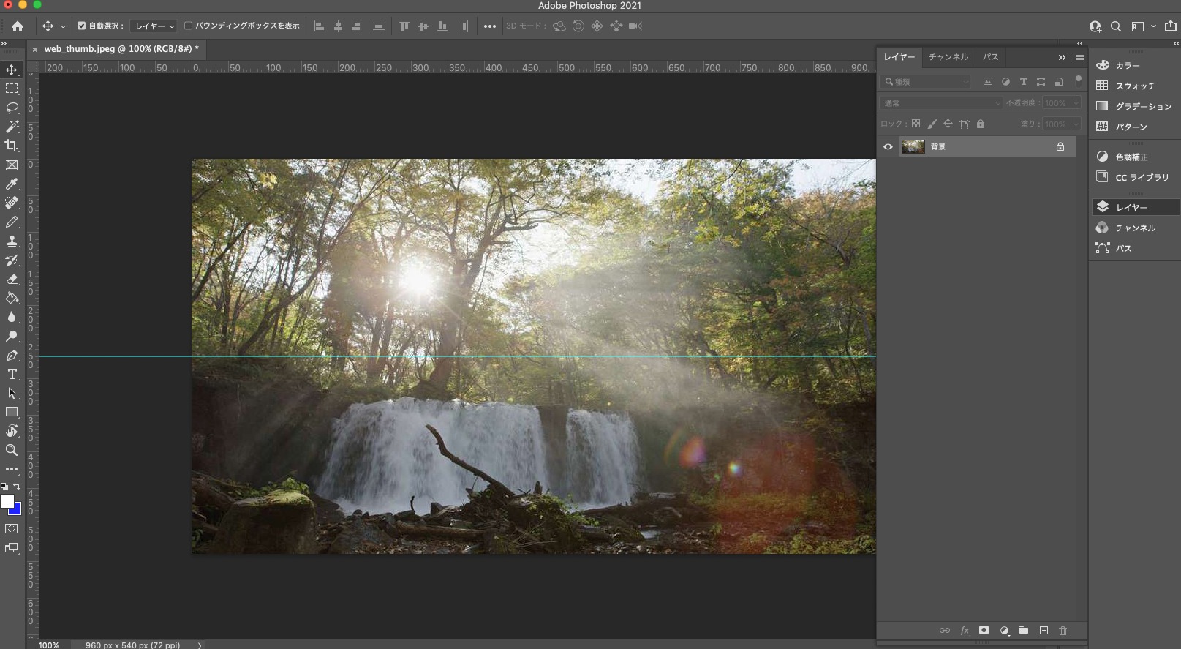Enable バウンディングボックスを表示 checkbox
Viewport: 1181px width, 649px height.
coord(189,26)
